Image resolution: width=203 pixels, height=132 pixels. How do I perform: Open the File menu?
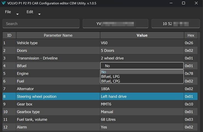click(x=8, y=12)
